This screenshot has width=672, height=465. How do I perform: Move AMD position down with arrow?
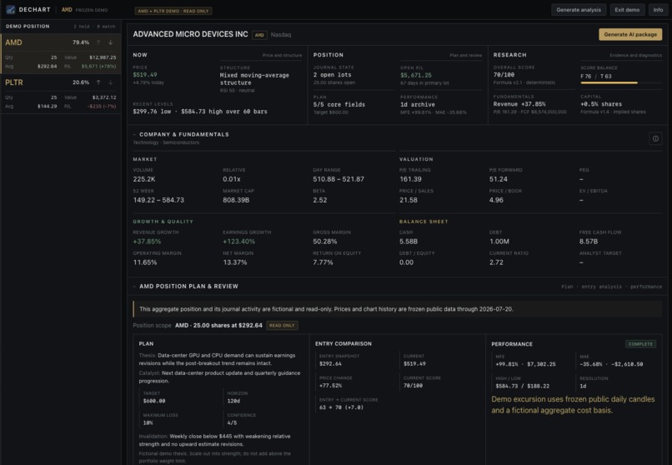click(111, 42)
